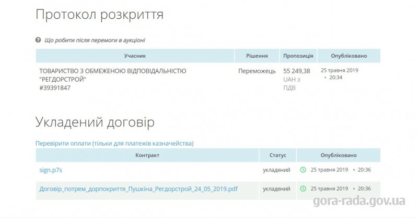The width and height of the screenshot is (418, 218).
Task: Select the 'Пропозиція' column header
Action: (x=298, y=56)
